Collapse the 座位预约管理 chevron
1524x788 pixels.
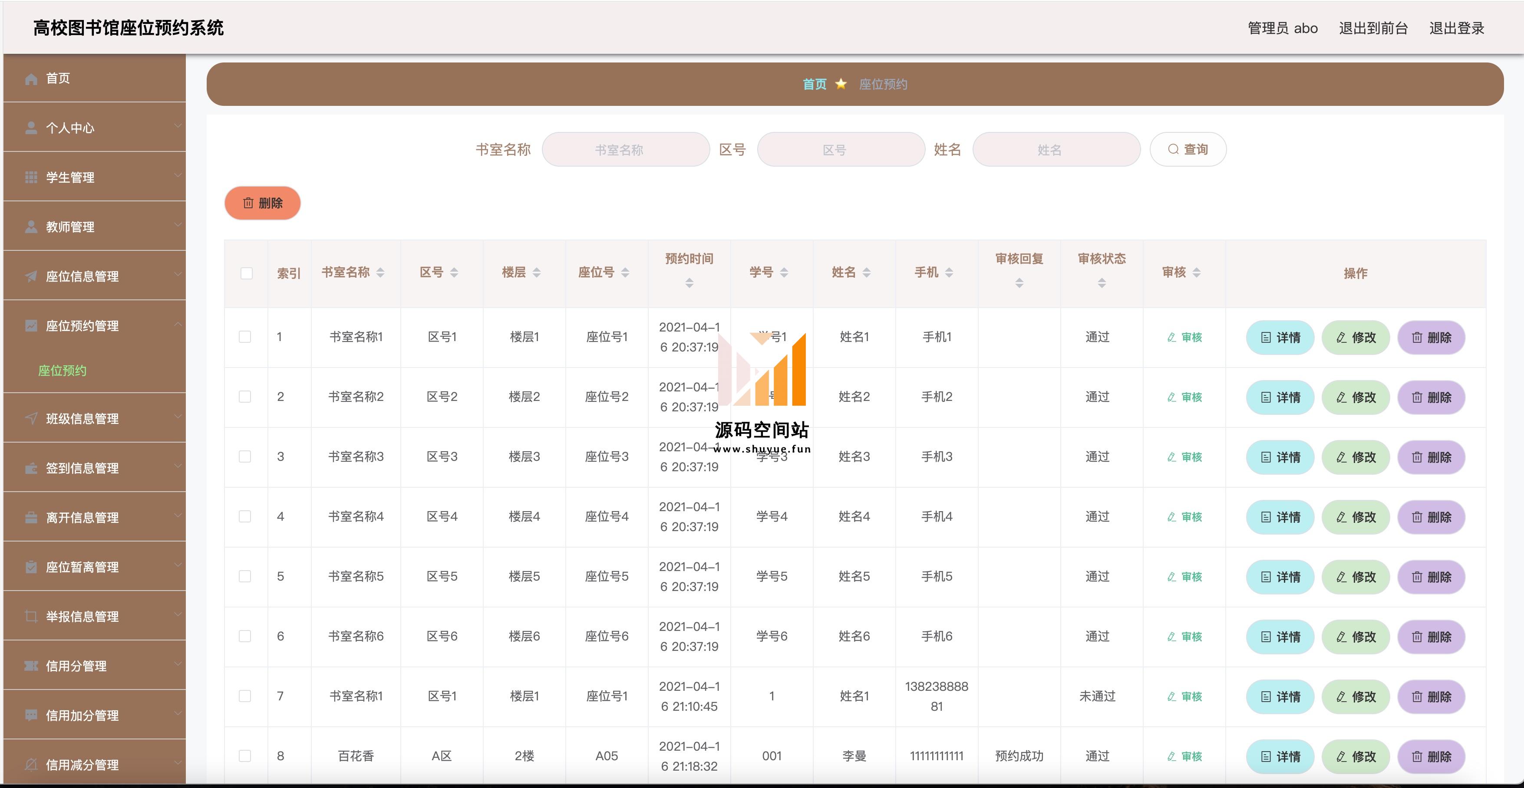point(178,324)
